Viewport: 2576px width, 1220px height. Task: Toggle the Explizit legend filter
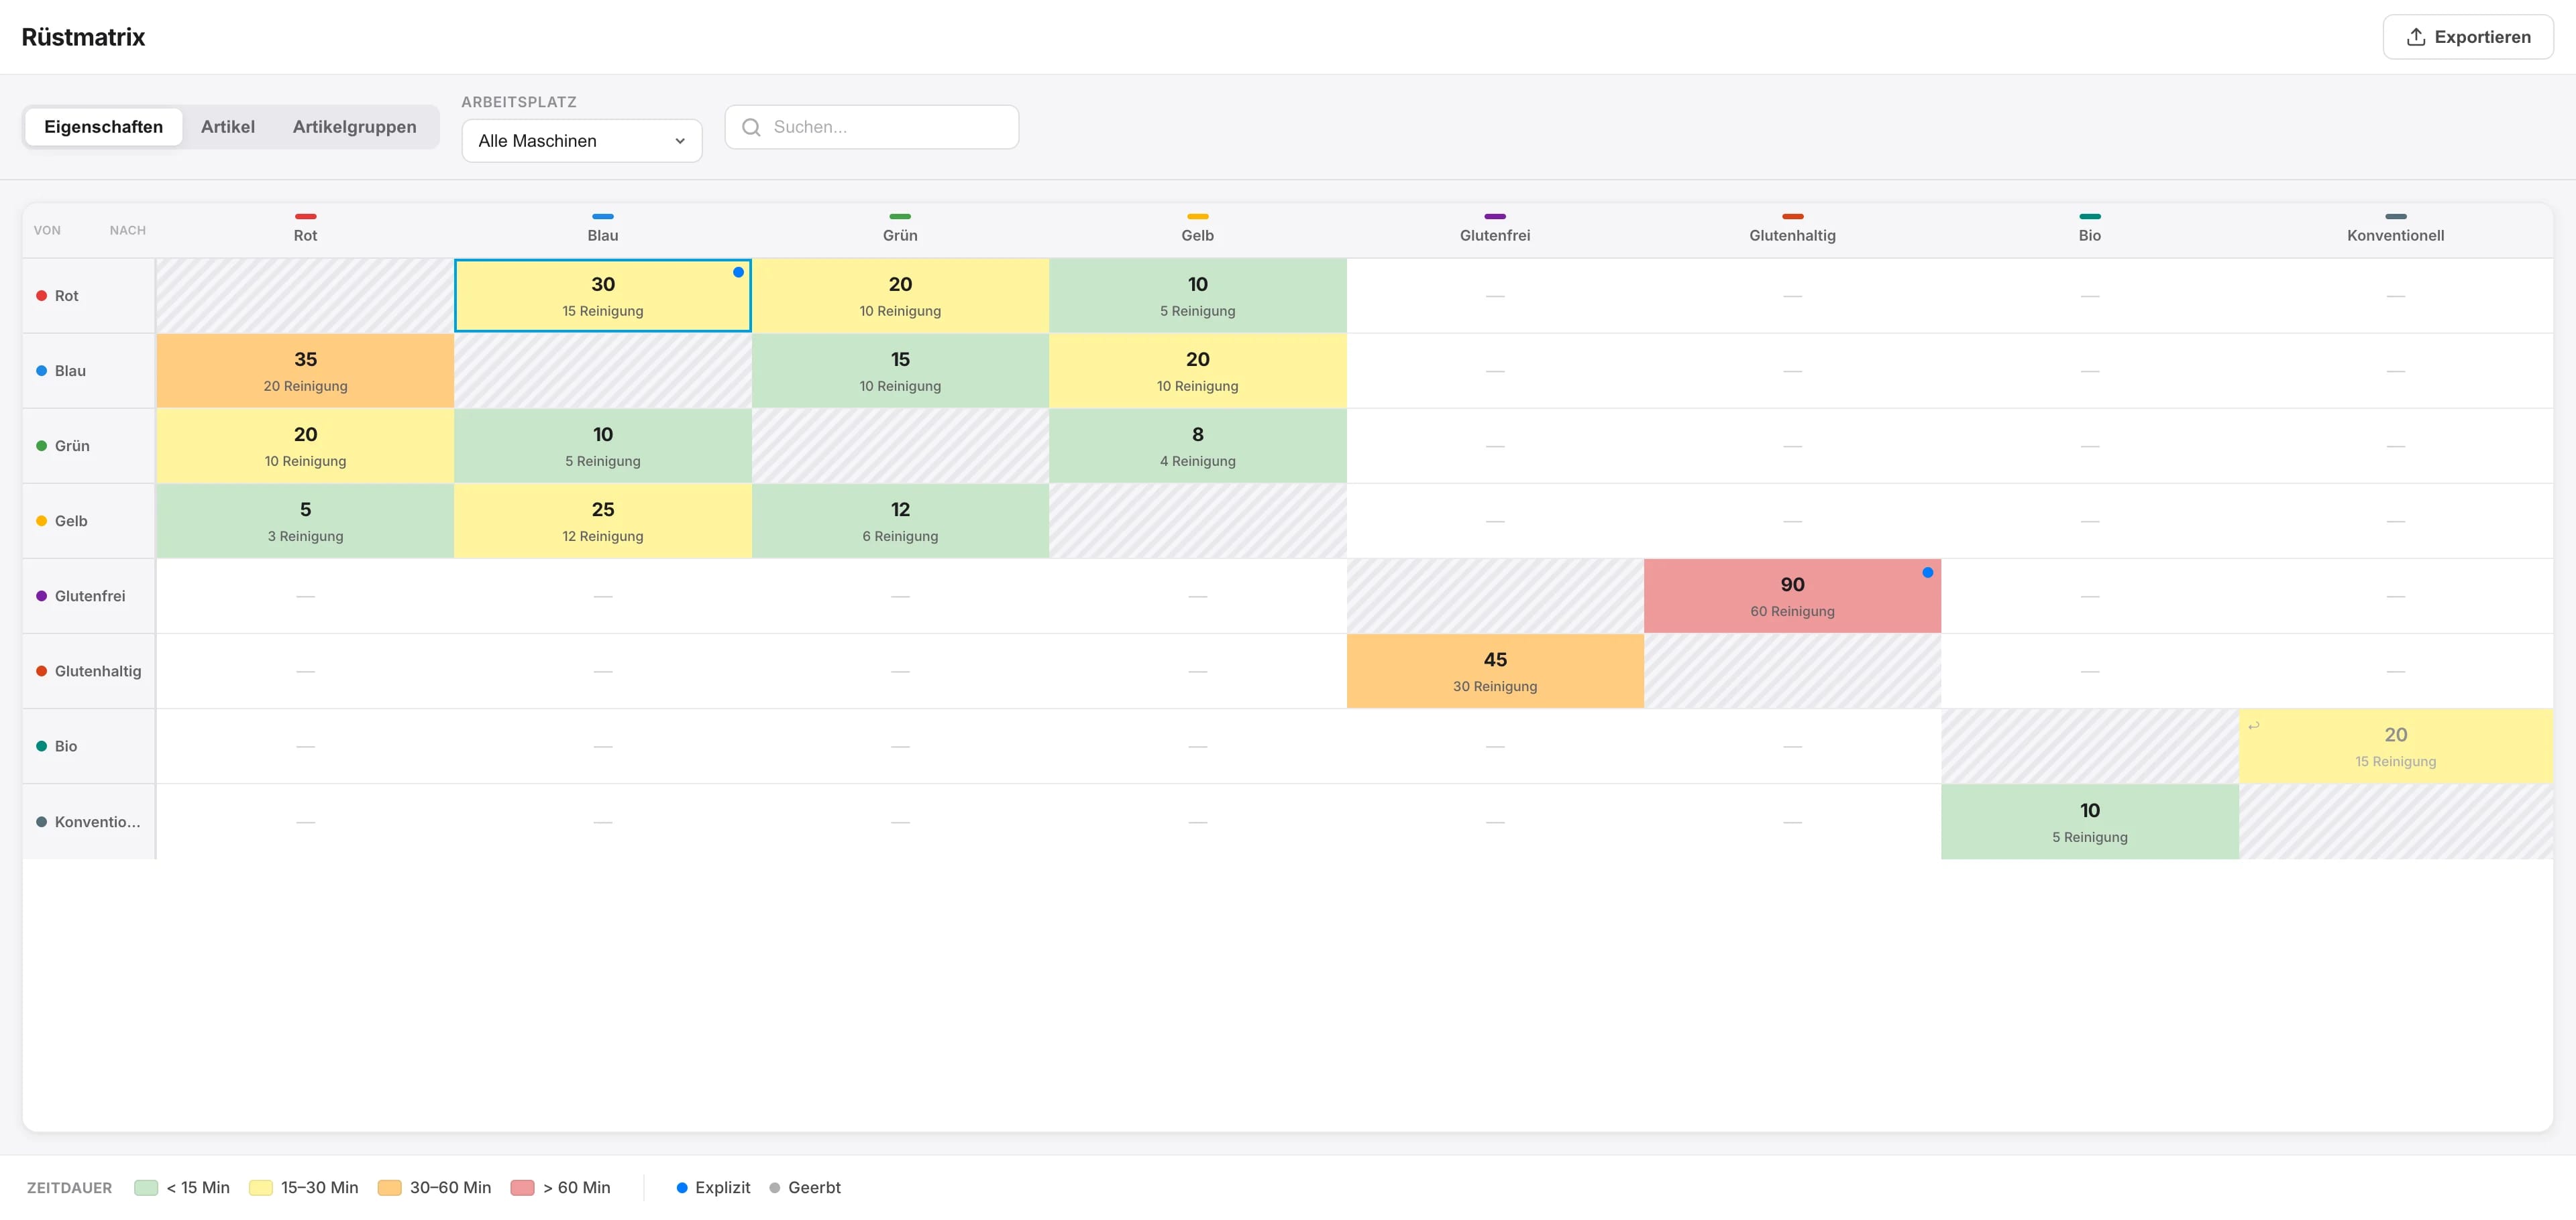[712, 1187]
